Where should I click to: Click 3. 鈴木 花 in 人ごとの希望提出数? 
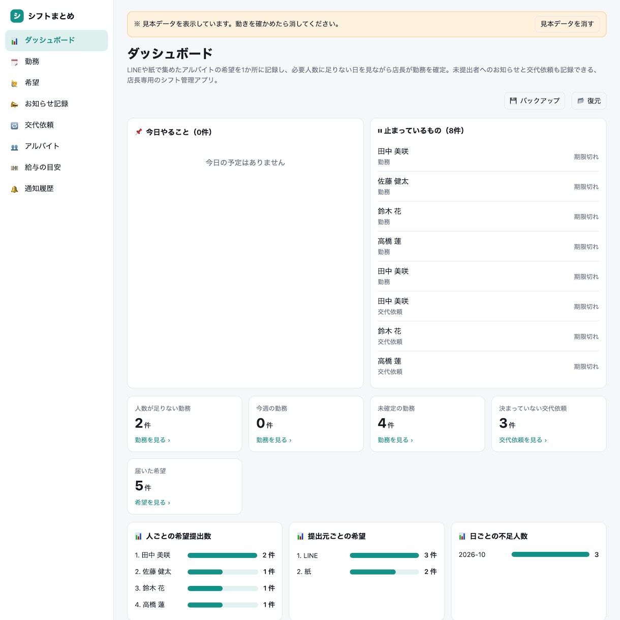[149, 588]
